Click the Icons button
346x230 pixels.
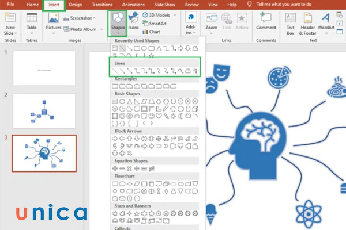[x=134, y=21]
